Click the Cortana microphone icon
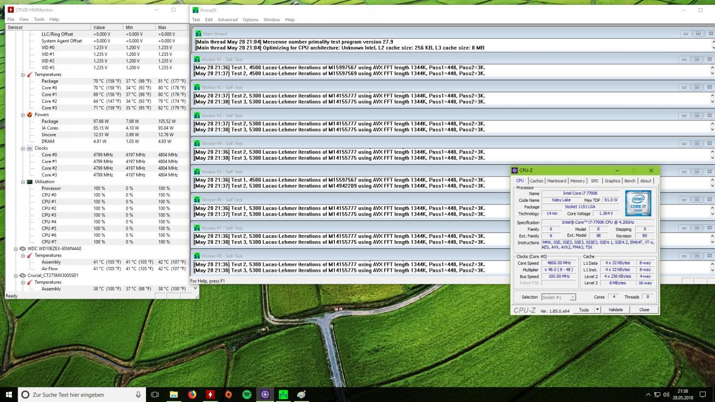715x402 pixels. (x=138, y=394)
